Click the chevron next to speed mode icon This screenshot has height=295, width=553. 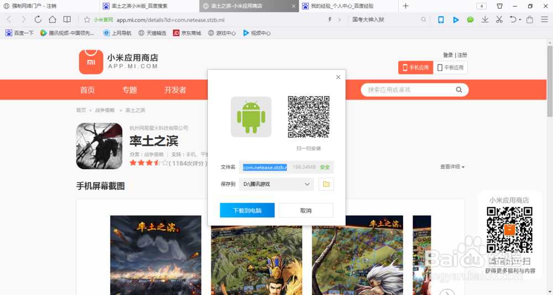pos(340,20)
